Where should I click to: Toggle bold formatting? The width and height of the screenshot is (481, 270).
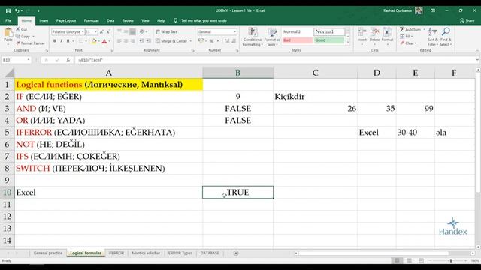pyautogui.click(x=55, y=41)
